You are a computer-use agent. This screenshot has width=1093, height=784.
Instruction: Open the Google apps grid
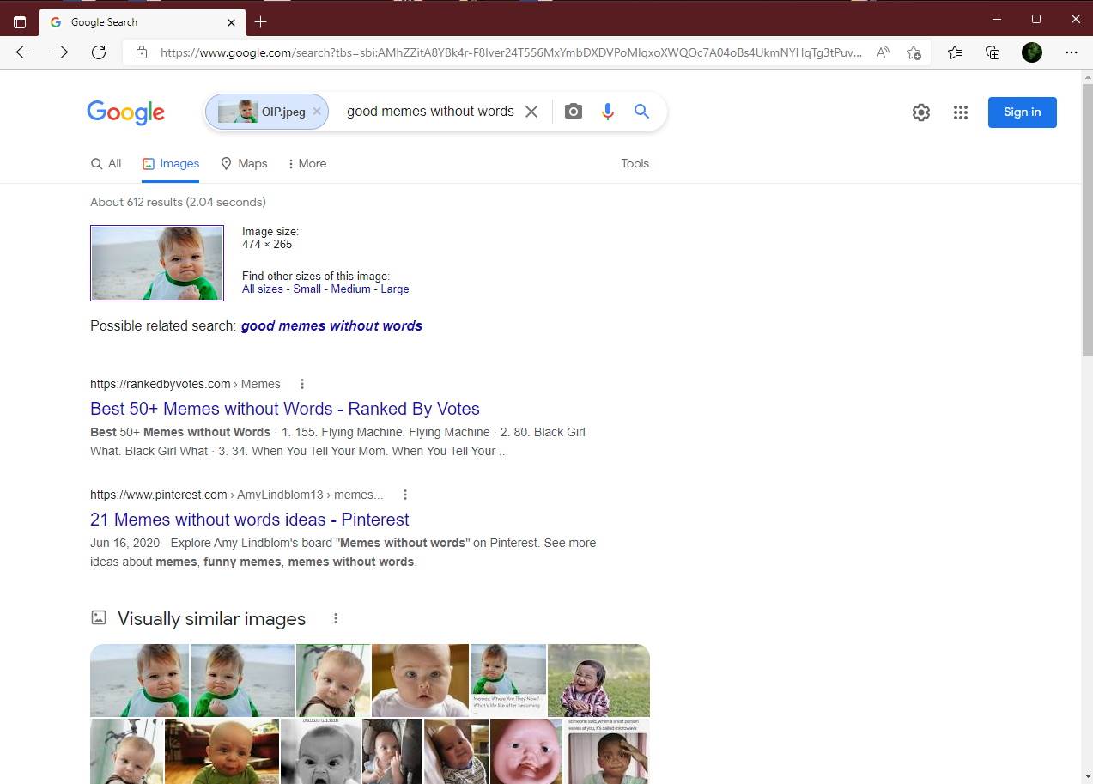pyautogui.click(x=961, y=112)
